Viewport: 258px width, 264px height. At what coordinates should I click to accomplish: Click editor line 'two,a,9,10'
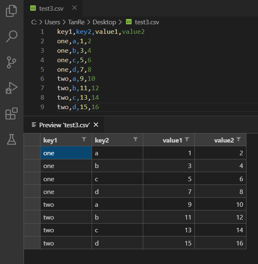76,79
